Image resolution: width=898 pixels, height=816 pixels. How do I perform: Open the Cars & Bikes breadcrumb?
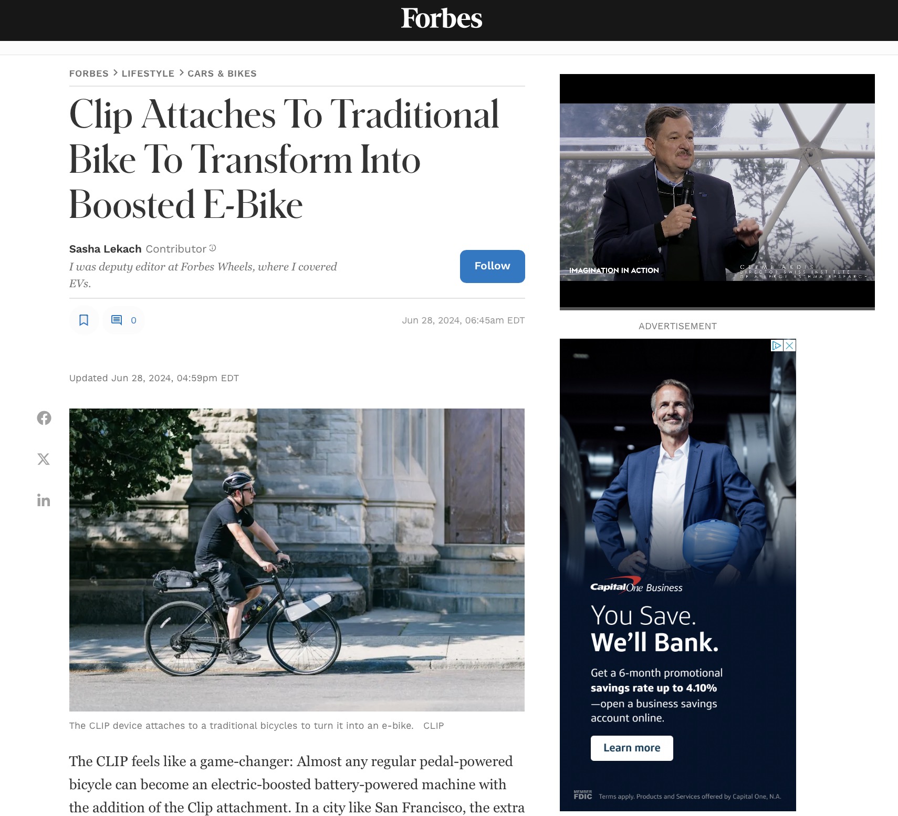[222, 74]
